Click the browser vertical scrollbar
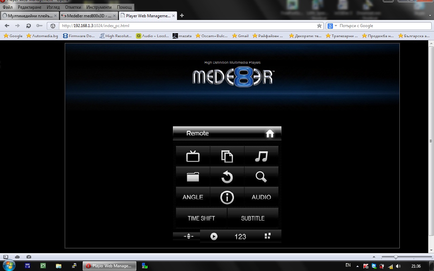This screenshot has width=434, height=271. point(431,141)
